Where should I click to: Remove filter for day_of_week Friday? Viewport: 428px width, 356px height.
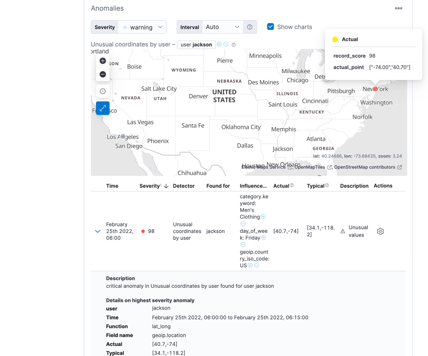click(243, 244)
